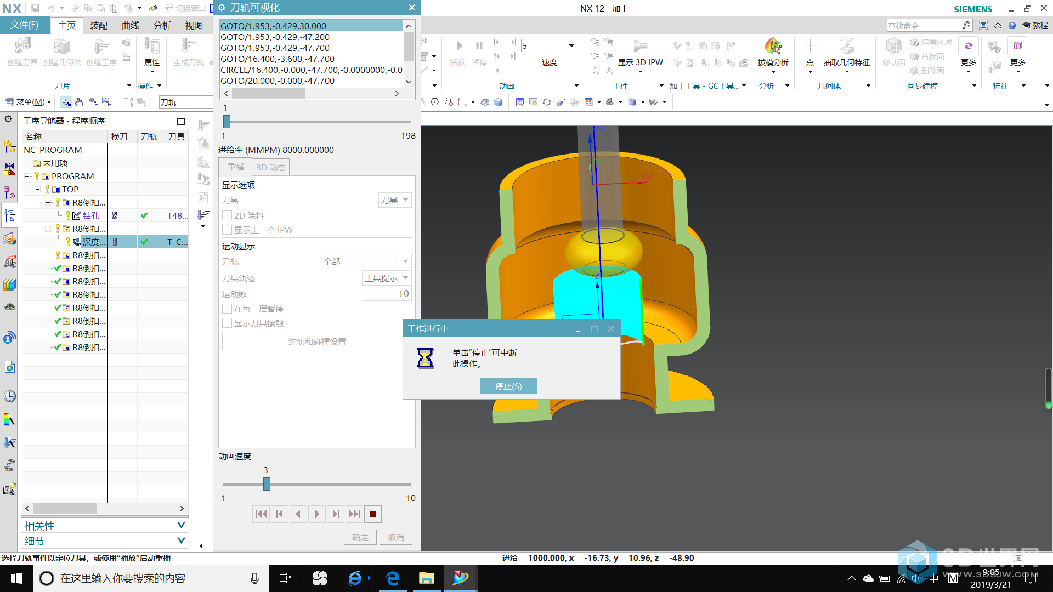Click the 动画速度 slider handle
The width and height of the screenshot is (1053, 592).
[x=267, y=484]
